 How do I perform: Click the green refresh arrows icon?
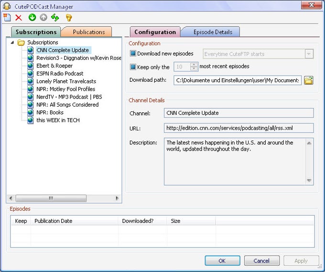(55, 17)
